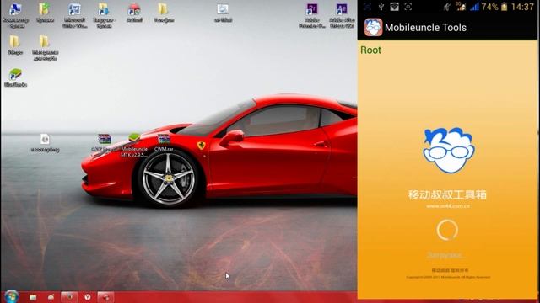The width and height of the screenshot is (540, 303).
Task: Tap the green Root label
Action: click(370, 50)
